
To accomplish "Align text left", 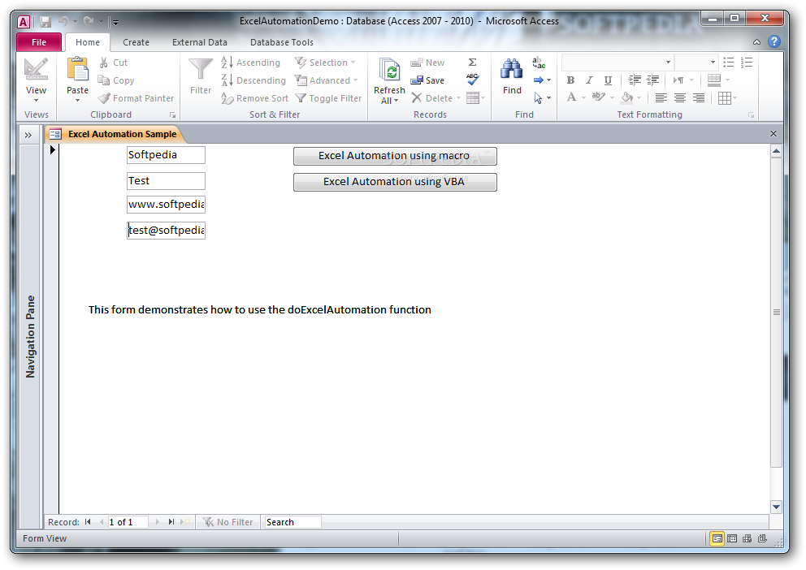I will (661, 97).
